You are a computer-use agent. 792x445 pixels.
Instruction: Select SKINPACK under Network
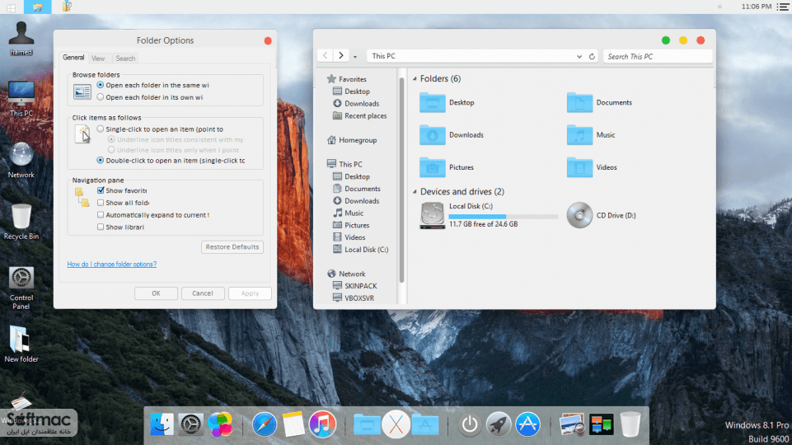pos(355,286)
